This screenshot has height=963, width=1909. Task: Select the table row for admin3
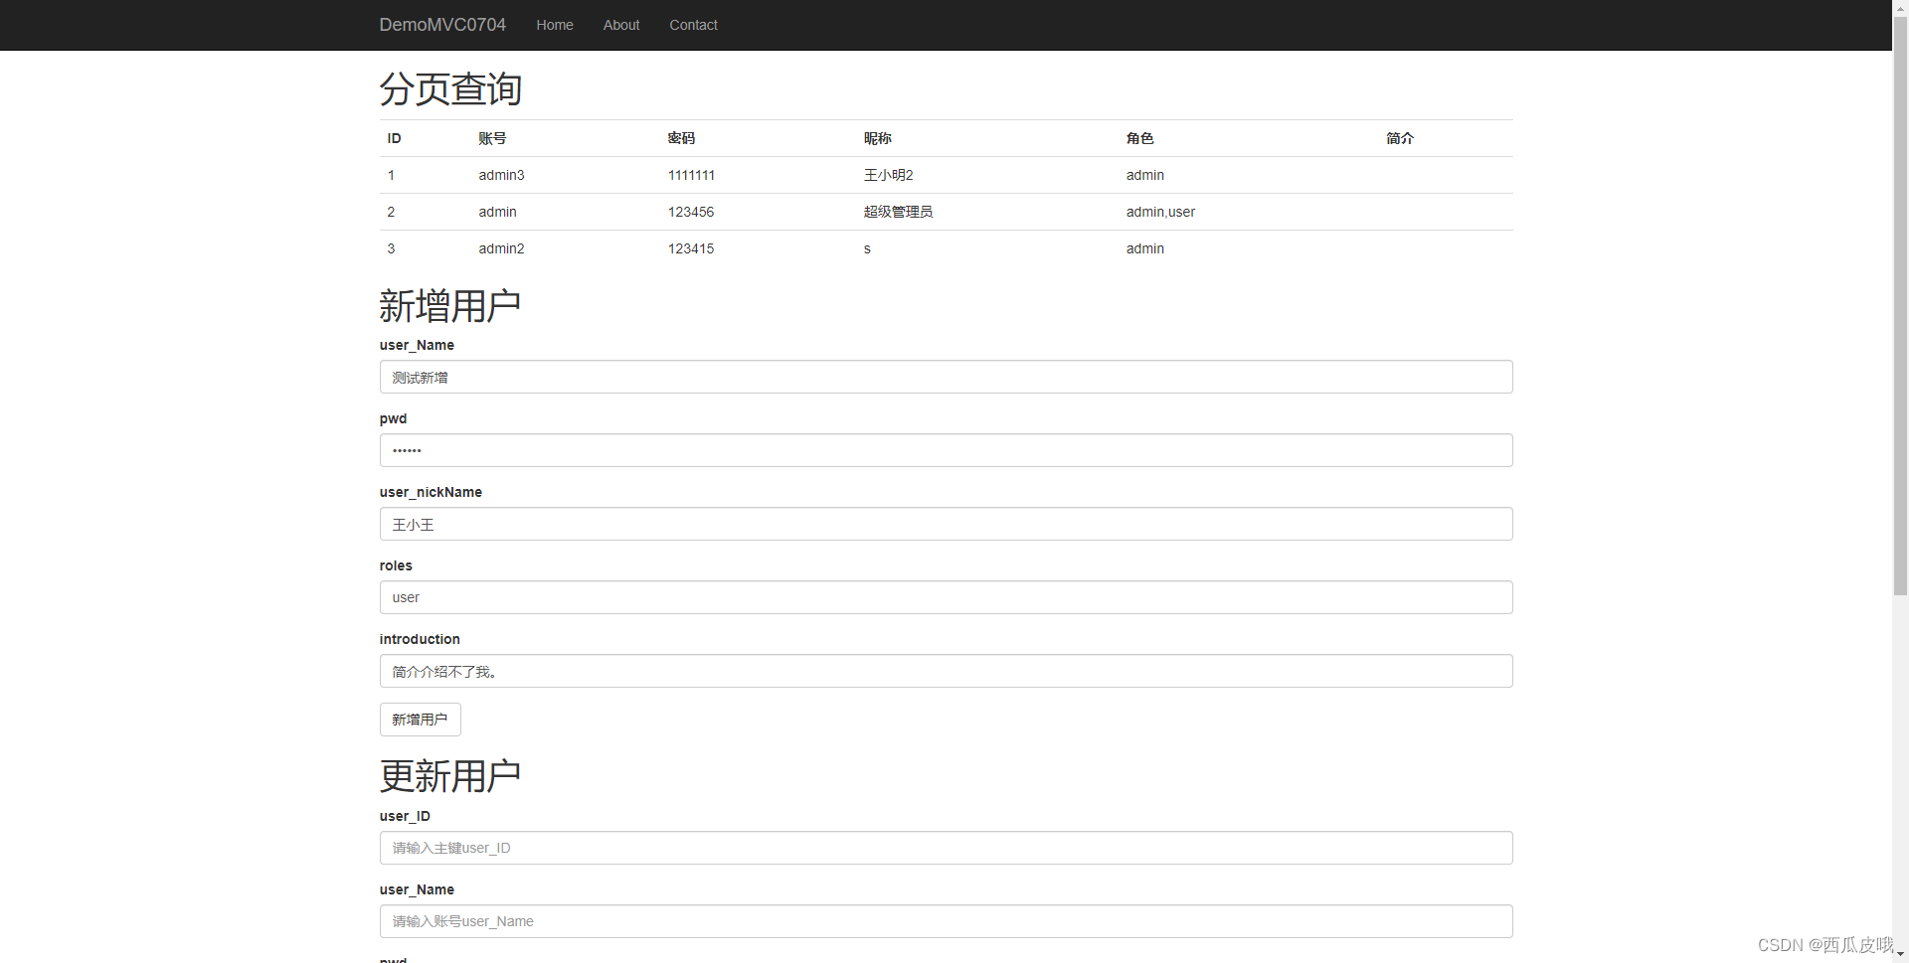696,175
